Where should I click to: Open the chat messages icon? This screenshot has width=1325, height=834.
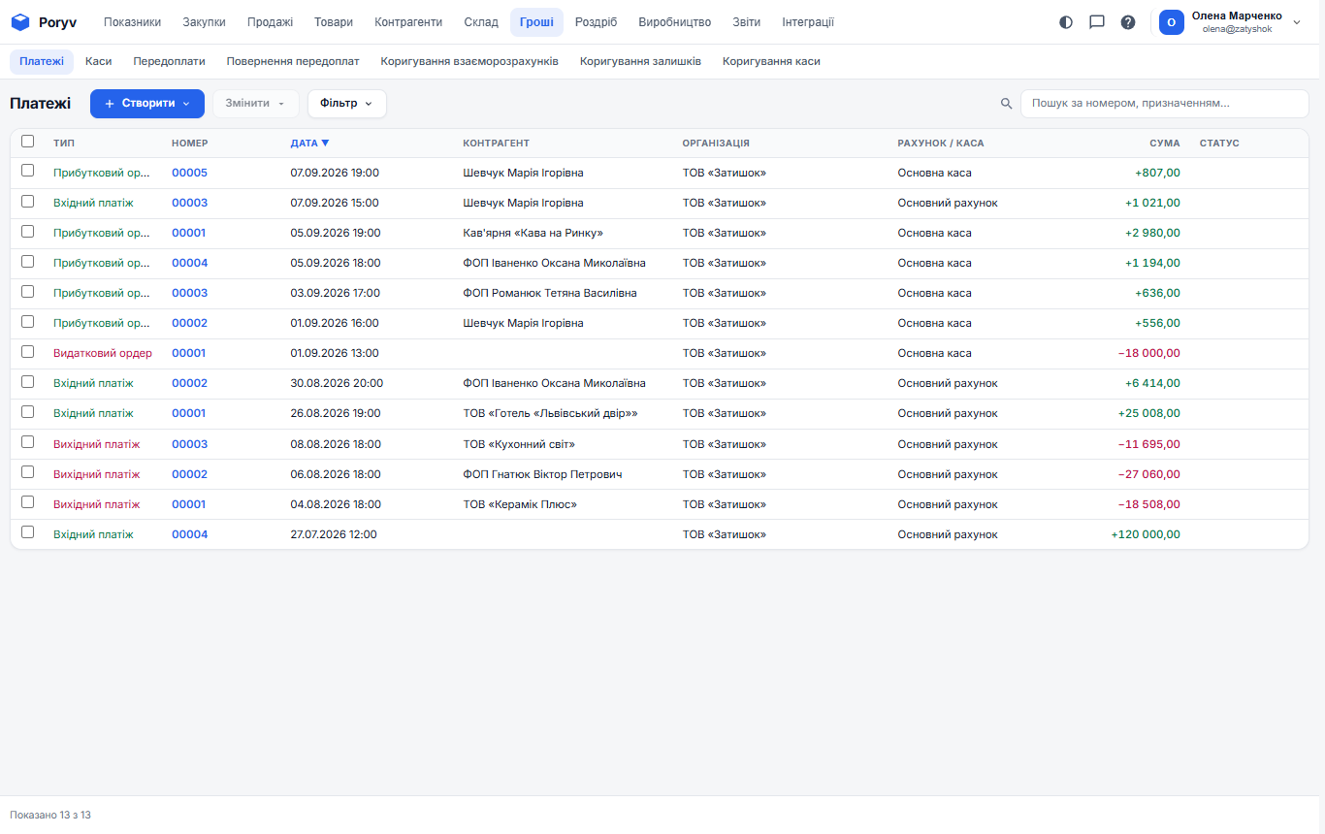[1097, 22]
